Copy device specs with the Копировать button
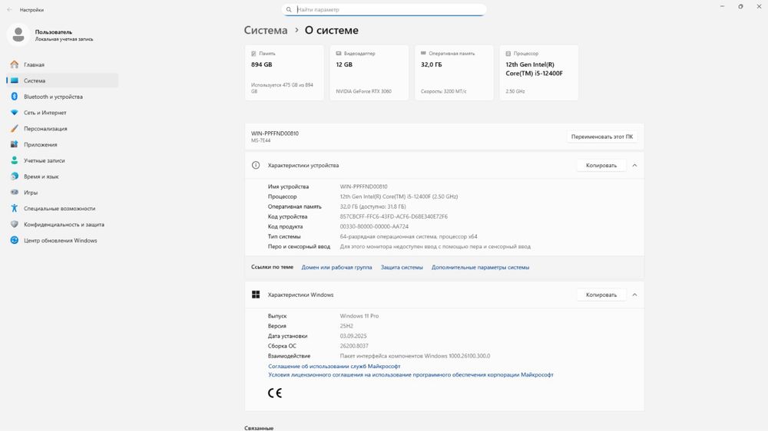This screenshot has width=768, height=431. (601, 166)
